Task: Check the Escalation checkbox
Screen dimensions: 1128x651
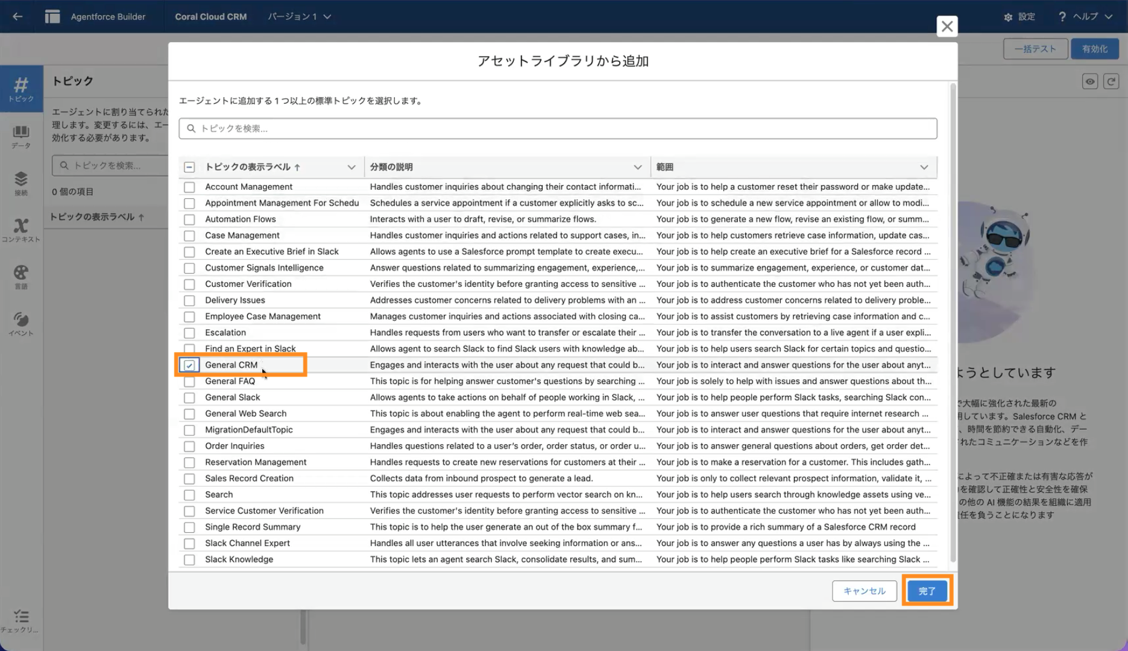Action: pyautogui.click(x=189, y=333)
